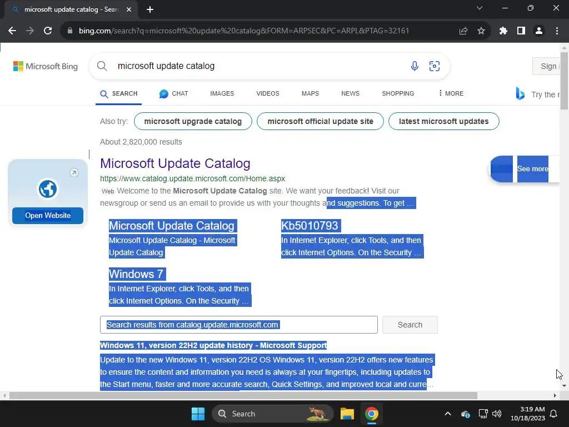Click the Open Website button

pos(48,216)
